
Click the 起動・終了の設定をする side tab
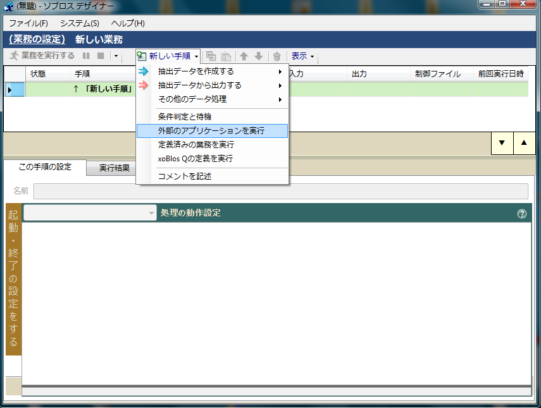click(x=13, y=280)
